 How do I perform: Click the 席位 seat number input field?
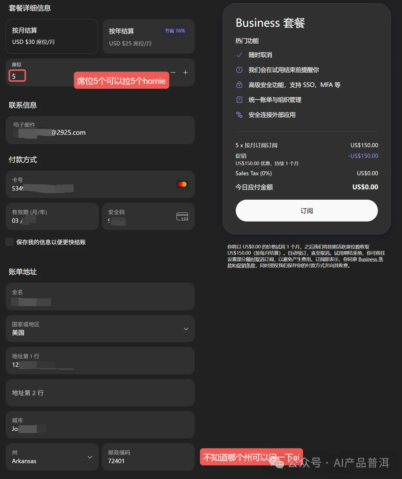[x=17, y=75]
